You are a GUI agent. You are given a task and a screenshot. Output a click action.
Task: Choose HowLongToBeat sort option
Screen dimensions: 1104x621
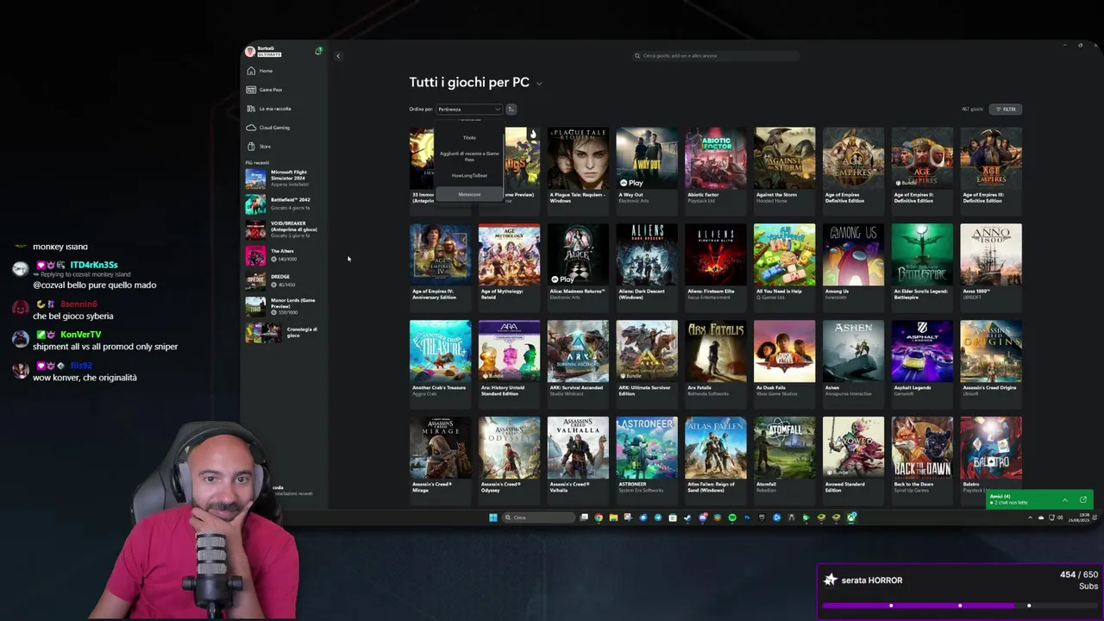[x=469, y=175]
